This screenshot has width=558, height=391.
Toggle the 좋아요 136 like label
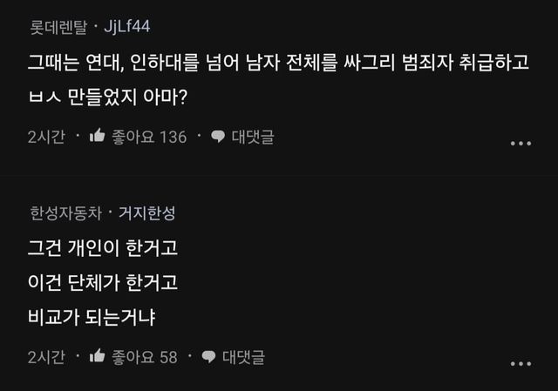pyautogui.click(x=149, y=137)
